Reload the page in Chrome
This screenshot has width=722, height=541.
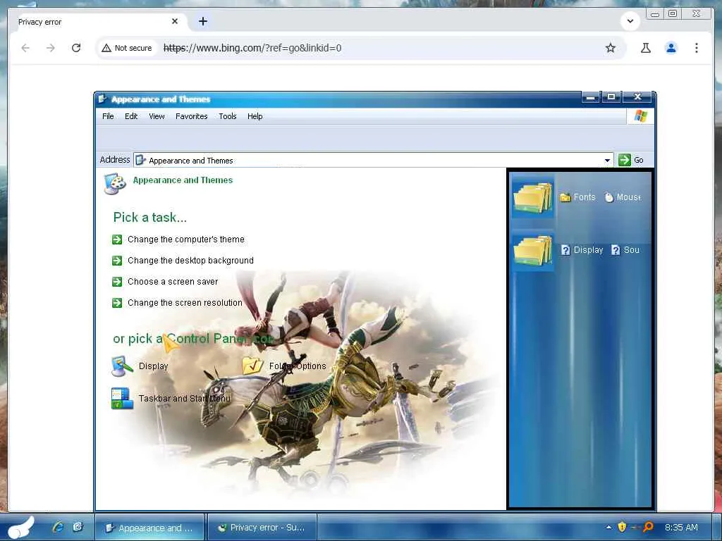pyautogui.click(x=76, y=48)
